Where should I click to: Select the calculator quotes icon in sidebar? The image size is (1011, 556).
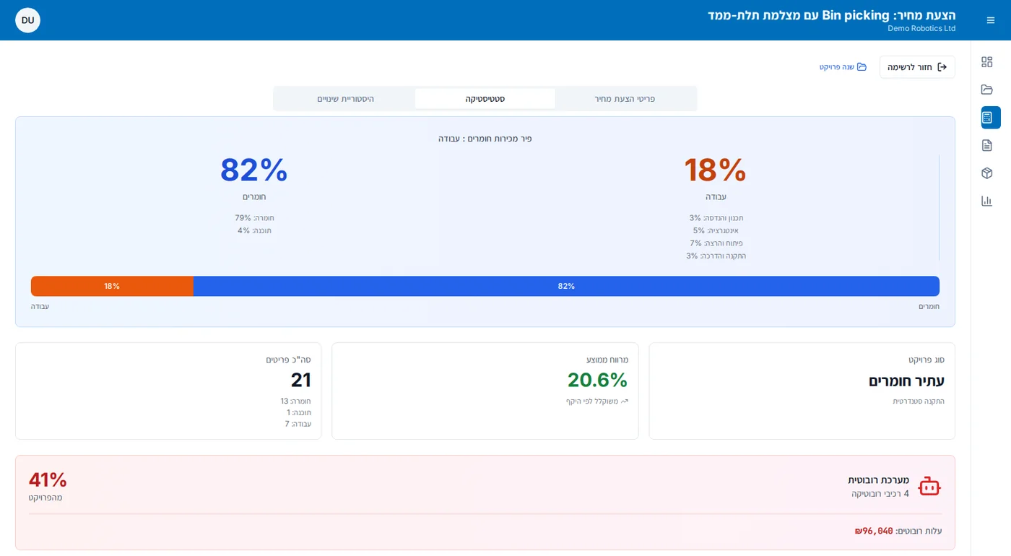(x=991, y=118)
